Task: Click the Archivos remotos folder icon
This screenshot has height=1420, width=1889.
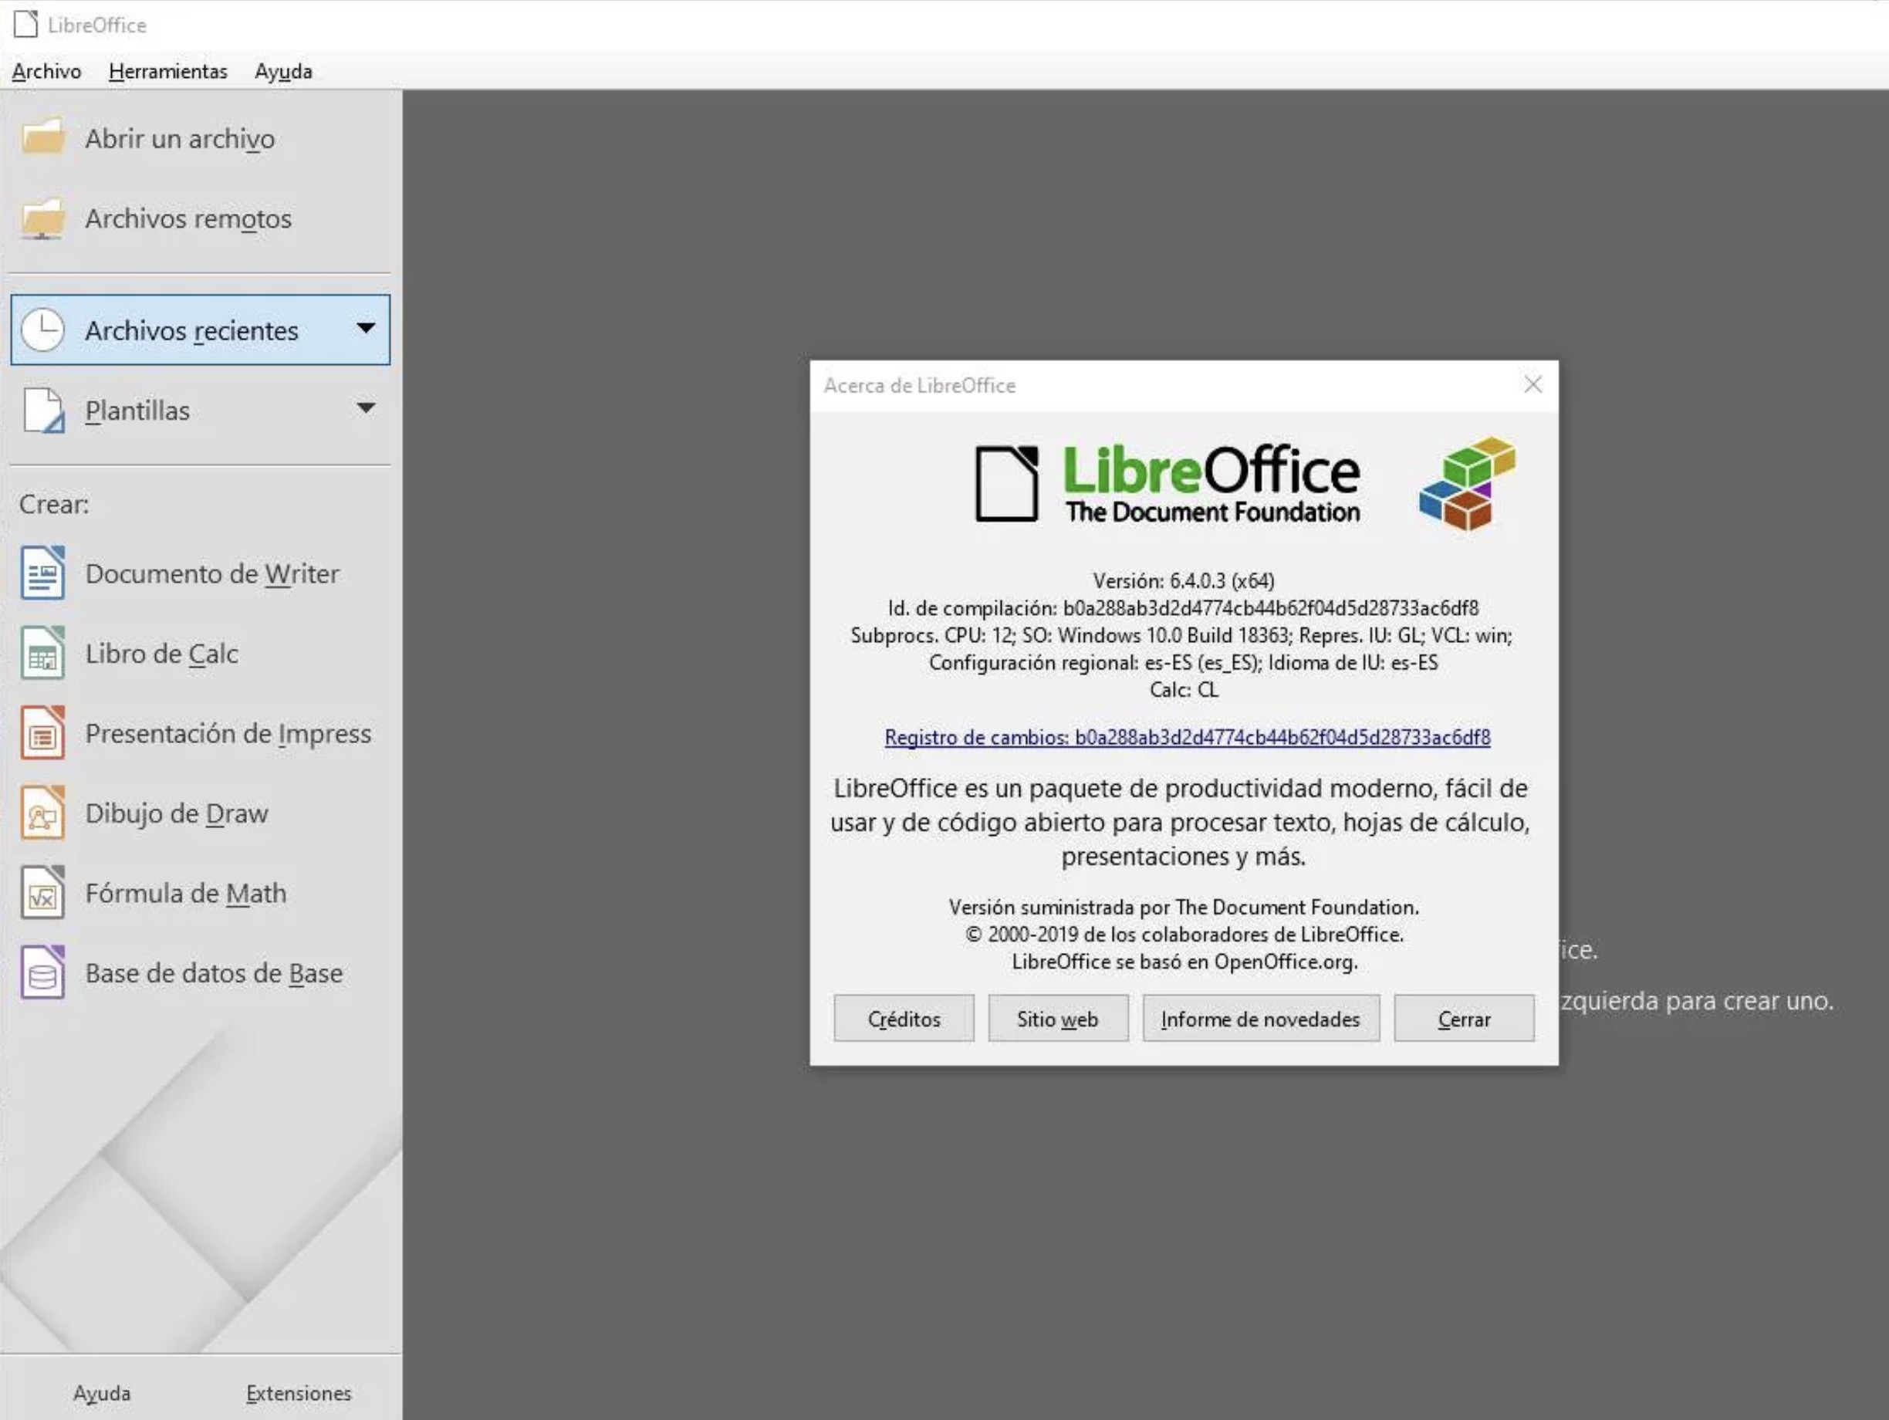Action: point(42,218)
